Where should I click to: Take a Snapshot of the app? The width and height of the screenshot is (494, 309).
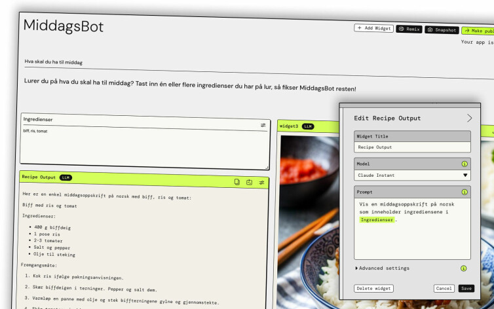point(442,30)
